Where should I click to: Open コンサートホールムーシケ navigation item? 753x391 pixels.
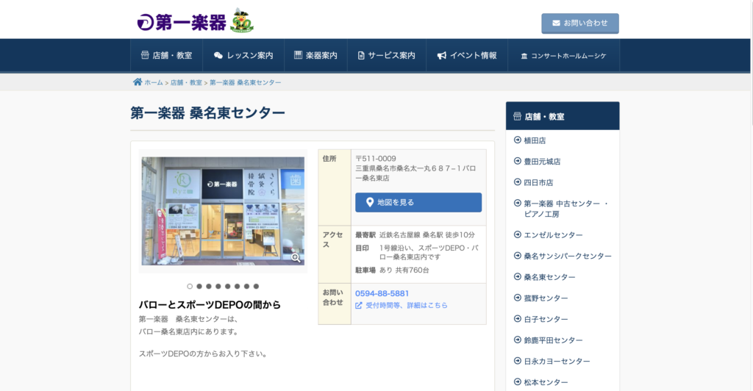click(x=563, y=56)
